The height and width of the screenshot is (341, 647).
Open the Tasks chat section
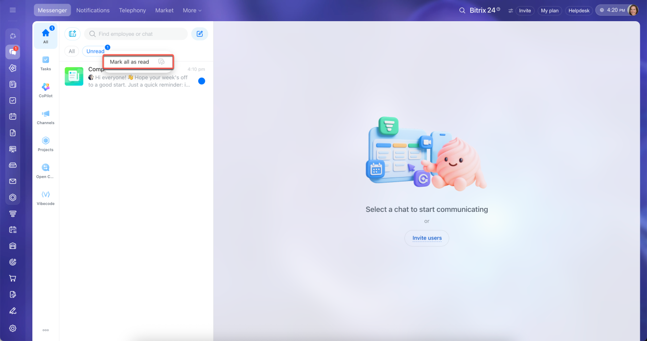click(x=45, y=63)
